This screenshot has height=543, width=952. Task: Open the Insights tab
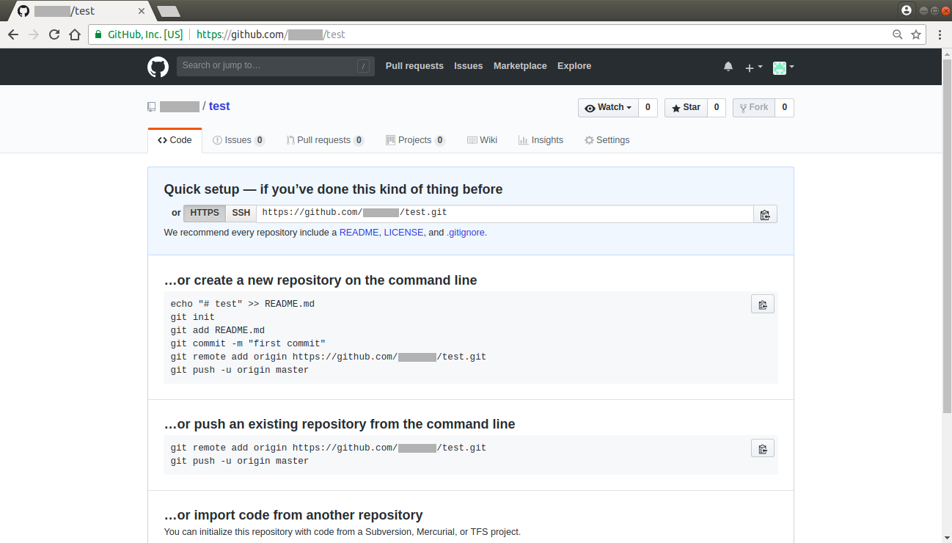541,140
